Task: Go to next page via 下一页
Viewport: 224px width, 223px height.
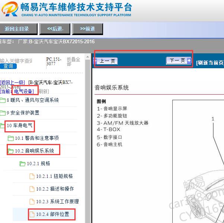Action: 179,60
